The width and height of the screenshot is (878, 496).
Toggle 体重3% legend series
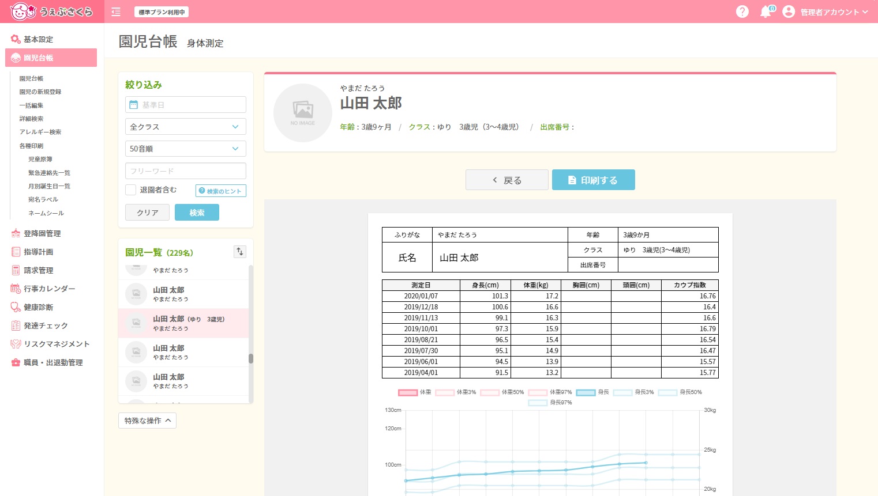(x=456, y=392)
